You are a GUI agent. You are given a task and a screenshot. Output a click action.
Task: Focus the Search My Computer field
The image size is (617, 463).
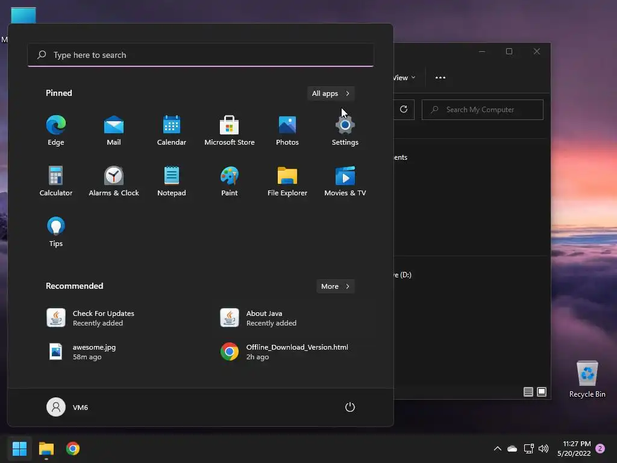[x=483, y=110]
